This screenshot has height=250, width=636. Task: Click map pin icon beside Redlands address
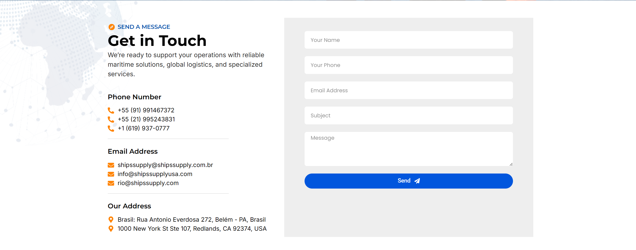(111, 229)
